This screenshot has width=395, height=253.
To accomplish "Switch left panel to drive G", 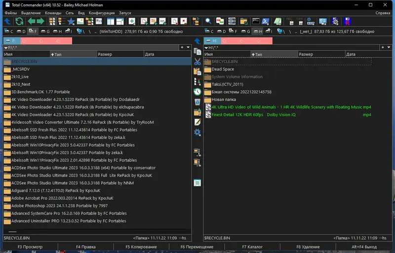I will click(45, 31).
